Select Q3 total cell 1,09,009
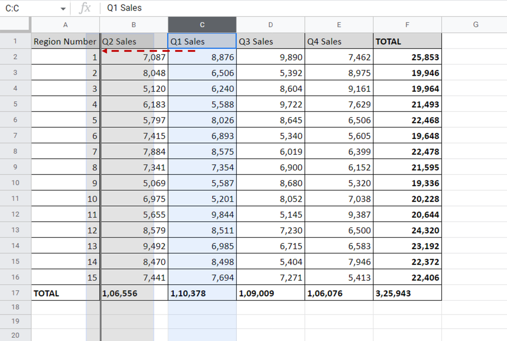This screenshot has width=507, height=341. click(x=271, y=293)
